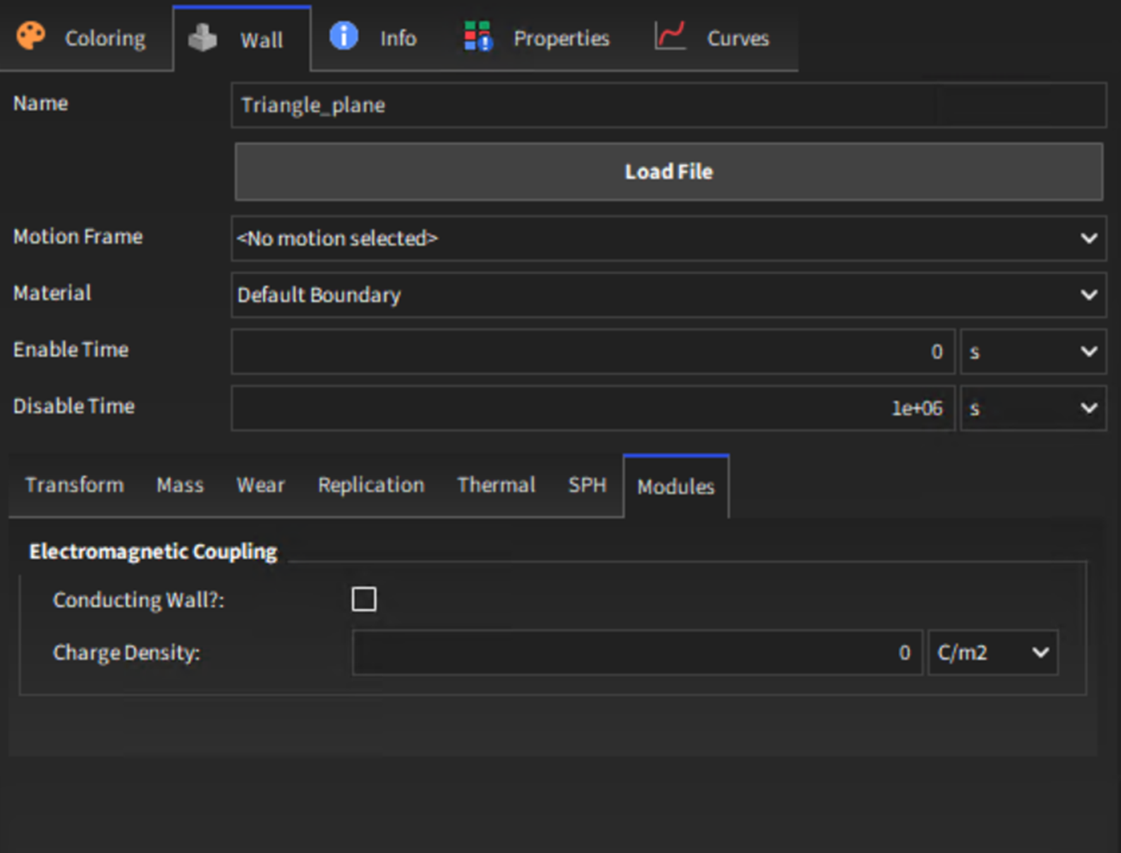Click the Curves chart icon

669,36
